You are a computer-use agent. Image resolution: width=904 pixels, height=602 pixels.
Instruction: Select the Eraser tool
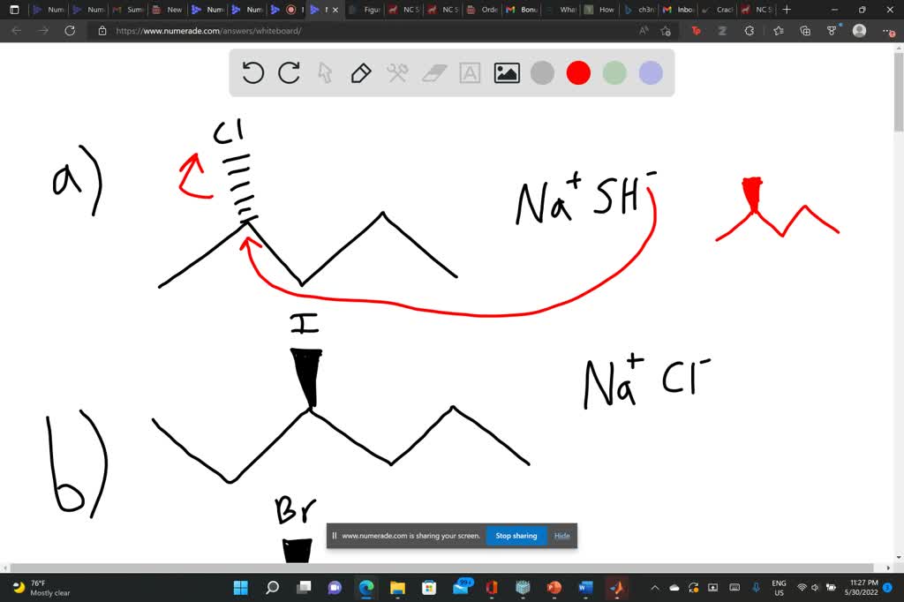pos(433,73)
